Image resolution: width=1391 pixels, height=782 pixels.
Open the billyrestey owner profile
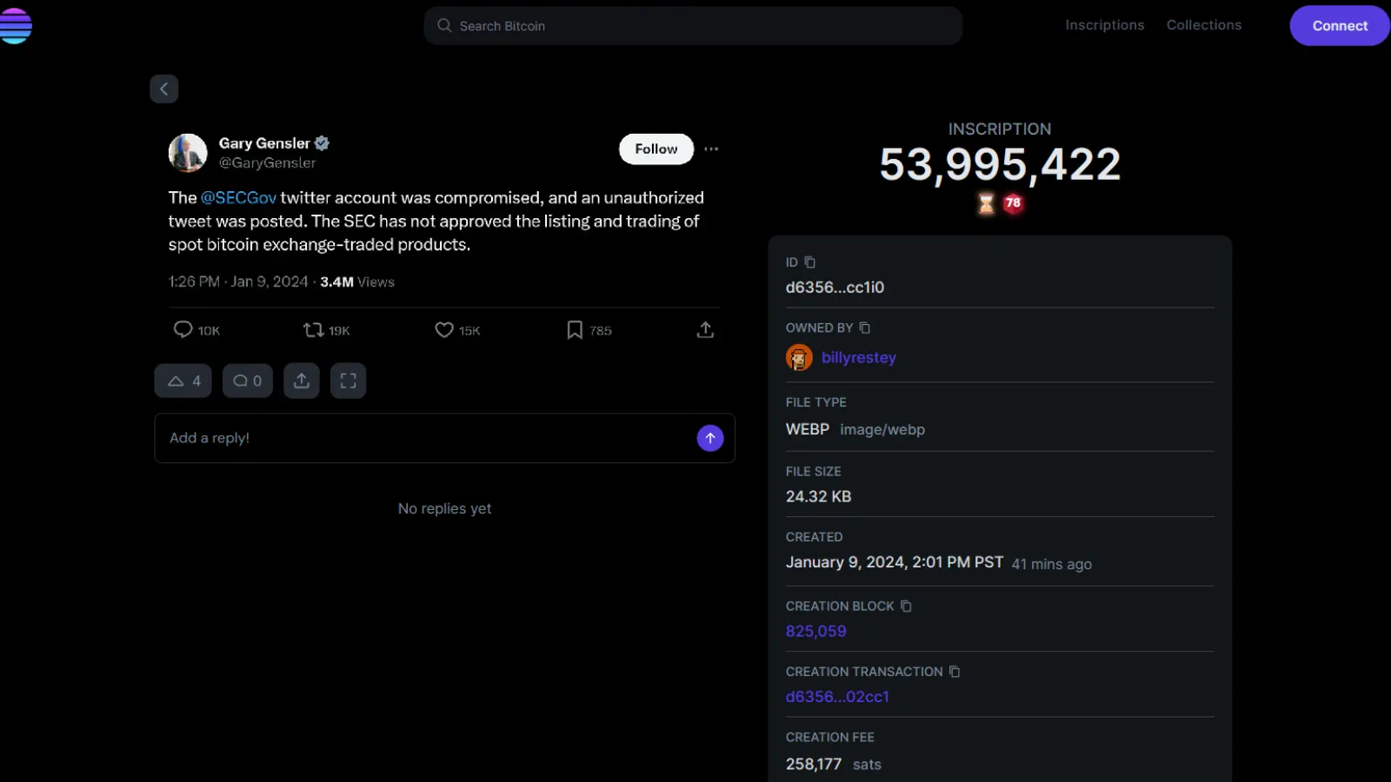point(858,357)
